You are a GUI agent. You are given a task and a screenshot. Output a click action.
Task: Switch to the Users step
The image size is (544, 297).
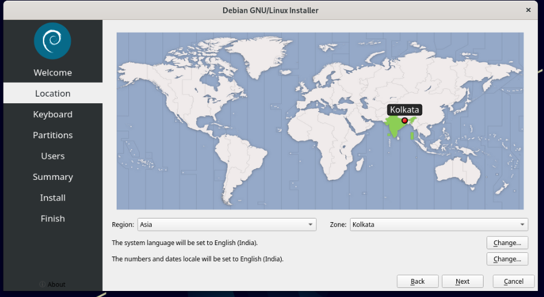(x=53, y=156)
